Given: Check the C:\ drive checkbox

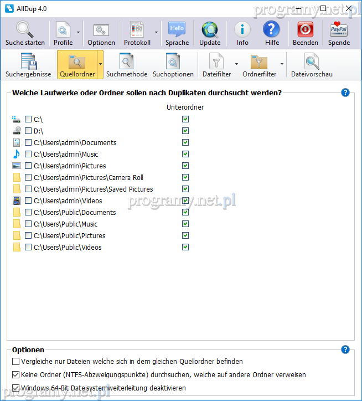Looking at the screenshot, I should [x=28, y=119].
